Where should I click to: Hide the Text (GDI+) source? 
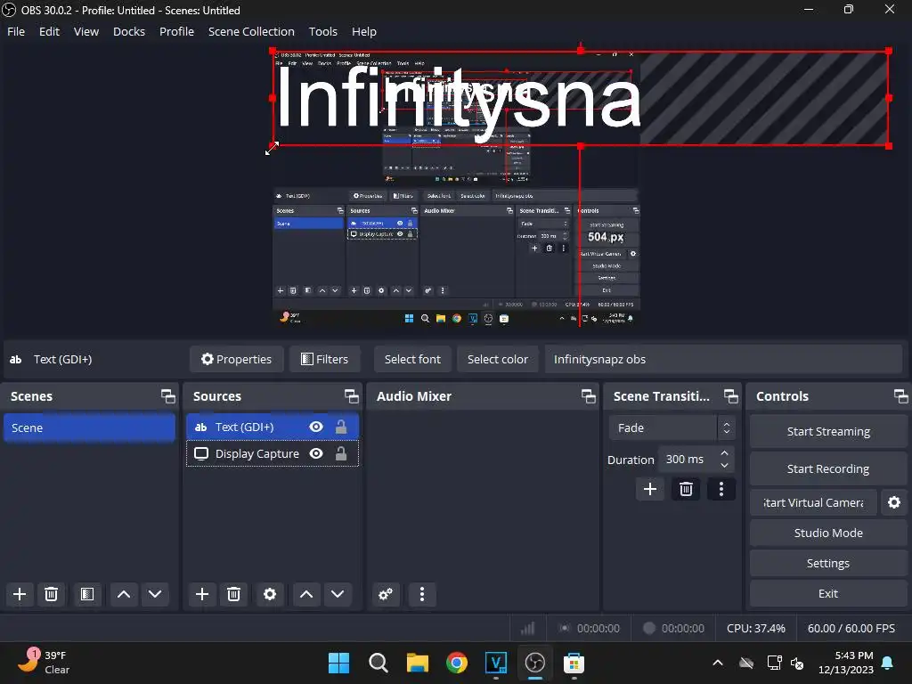[316, 427]
